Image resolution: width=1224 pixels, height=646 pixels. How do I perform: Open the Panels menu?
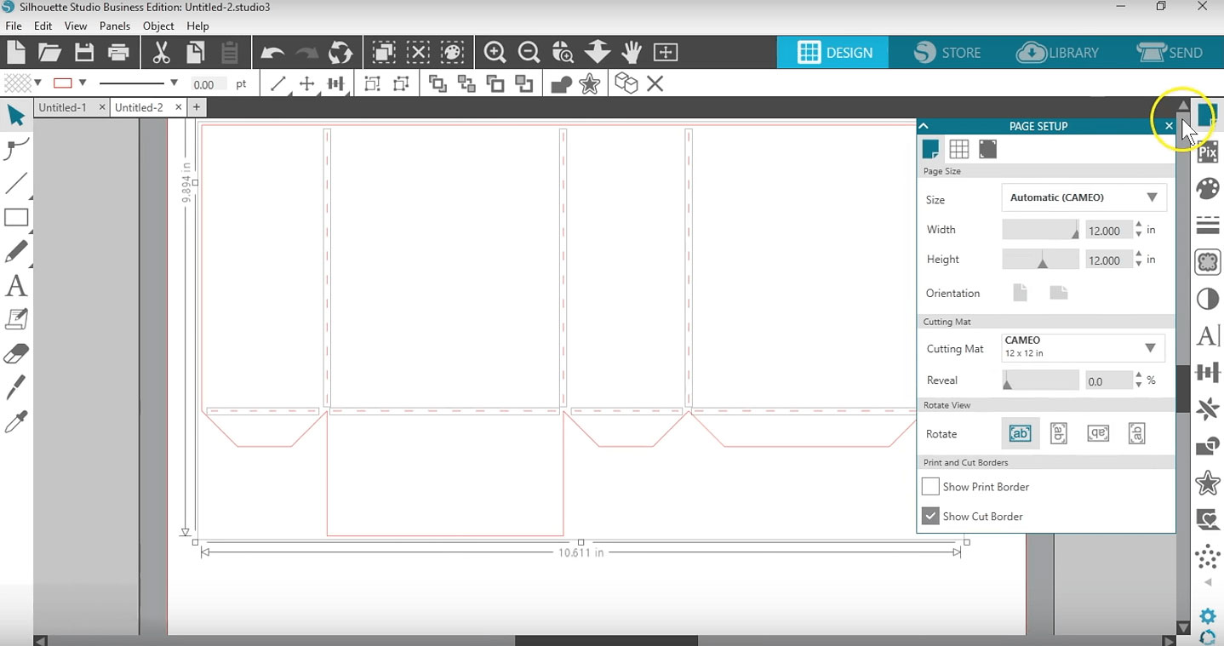coord(114,26)
